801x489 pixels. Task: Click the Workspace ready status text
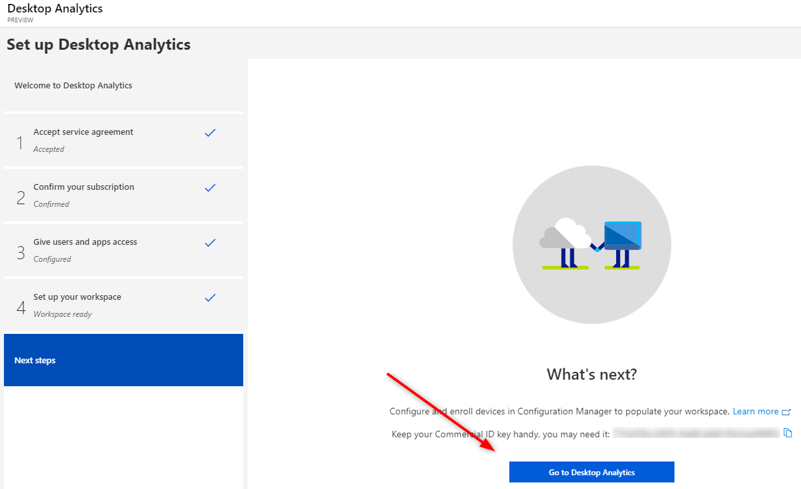(62, 314)
